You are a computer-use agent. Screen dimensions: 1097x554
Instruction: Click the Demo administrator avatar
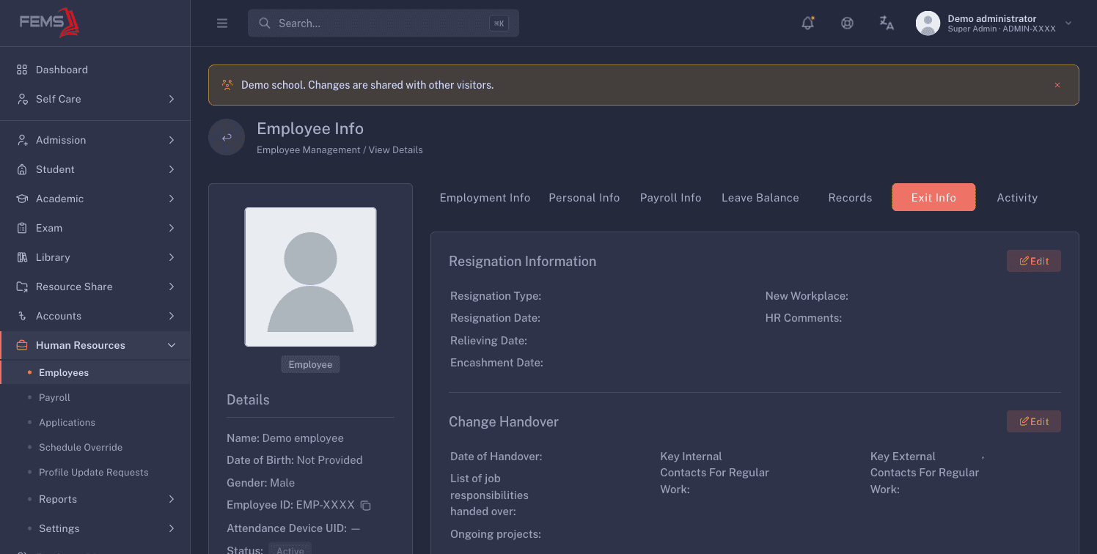[928, 23]
